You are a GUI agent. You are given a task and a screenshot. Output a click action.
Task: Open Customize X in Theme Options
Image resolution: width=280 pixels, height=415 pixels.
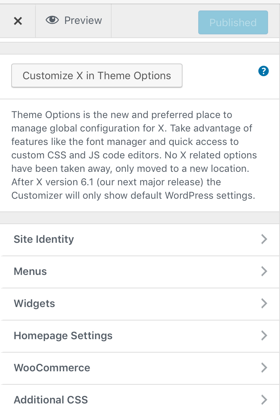click(97, 76)
